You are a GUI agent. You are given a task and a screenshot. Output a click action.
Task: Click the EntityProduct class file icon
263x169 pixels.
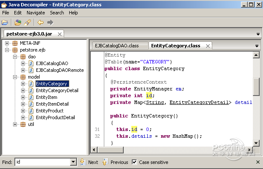coord(31,111)
